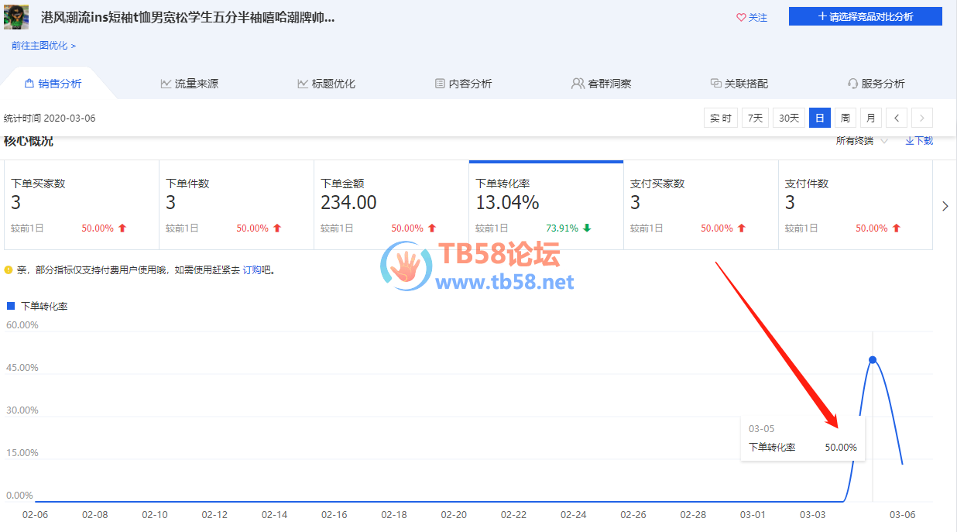Open 前往主图优化 link
Screen dimensions: 957x532
pyautogui.click(x=43, y=46)
